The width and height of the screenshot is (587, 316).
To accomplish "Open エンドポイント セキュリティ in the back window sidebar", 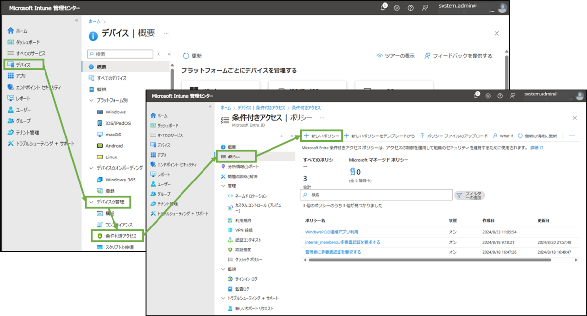I will tap(34, 87).
